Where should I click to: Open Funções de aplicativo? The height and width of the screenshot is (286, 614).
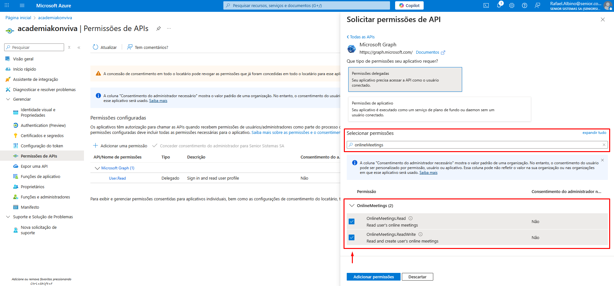40,176
